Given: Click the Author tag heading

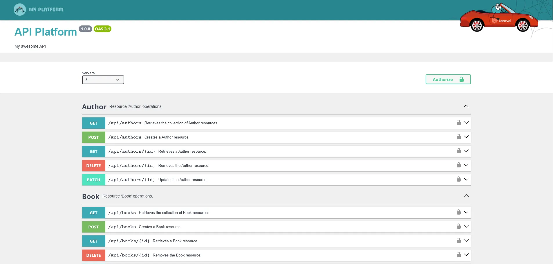Looking at the screenshot, I should [x=94, y=107].
